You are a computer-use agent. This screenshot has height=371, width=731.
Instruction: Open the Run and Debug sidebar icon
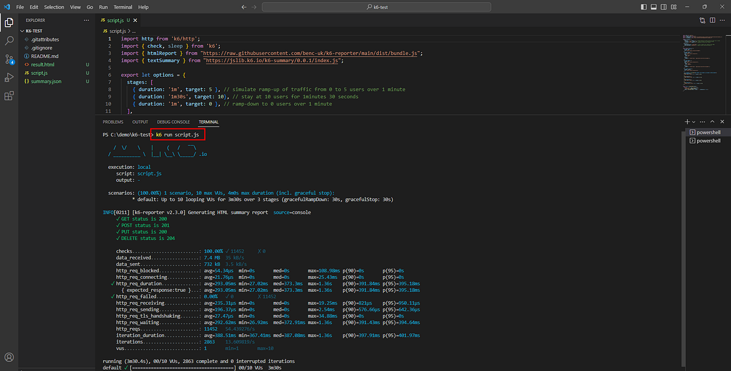9,77
